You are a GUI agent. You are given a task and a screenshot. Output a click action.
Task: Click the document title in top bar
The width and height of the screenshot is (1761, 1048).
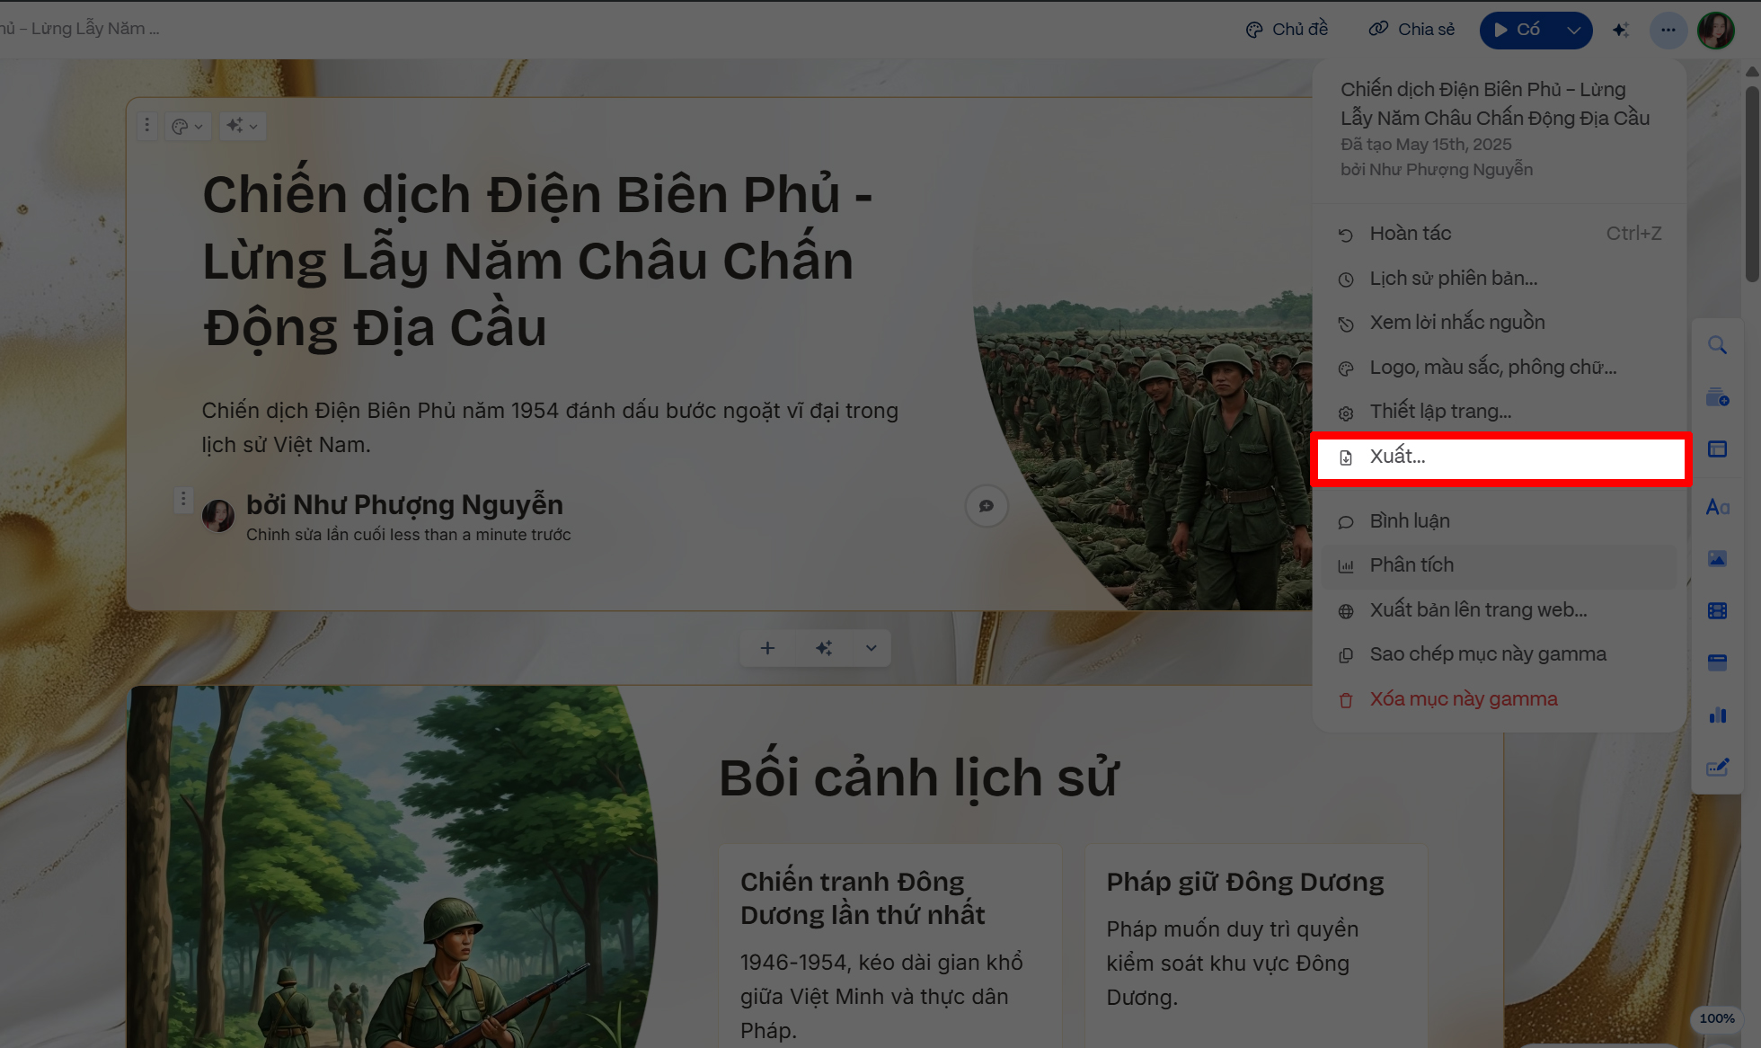(81, 29)
